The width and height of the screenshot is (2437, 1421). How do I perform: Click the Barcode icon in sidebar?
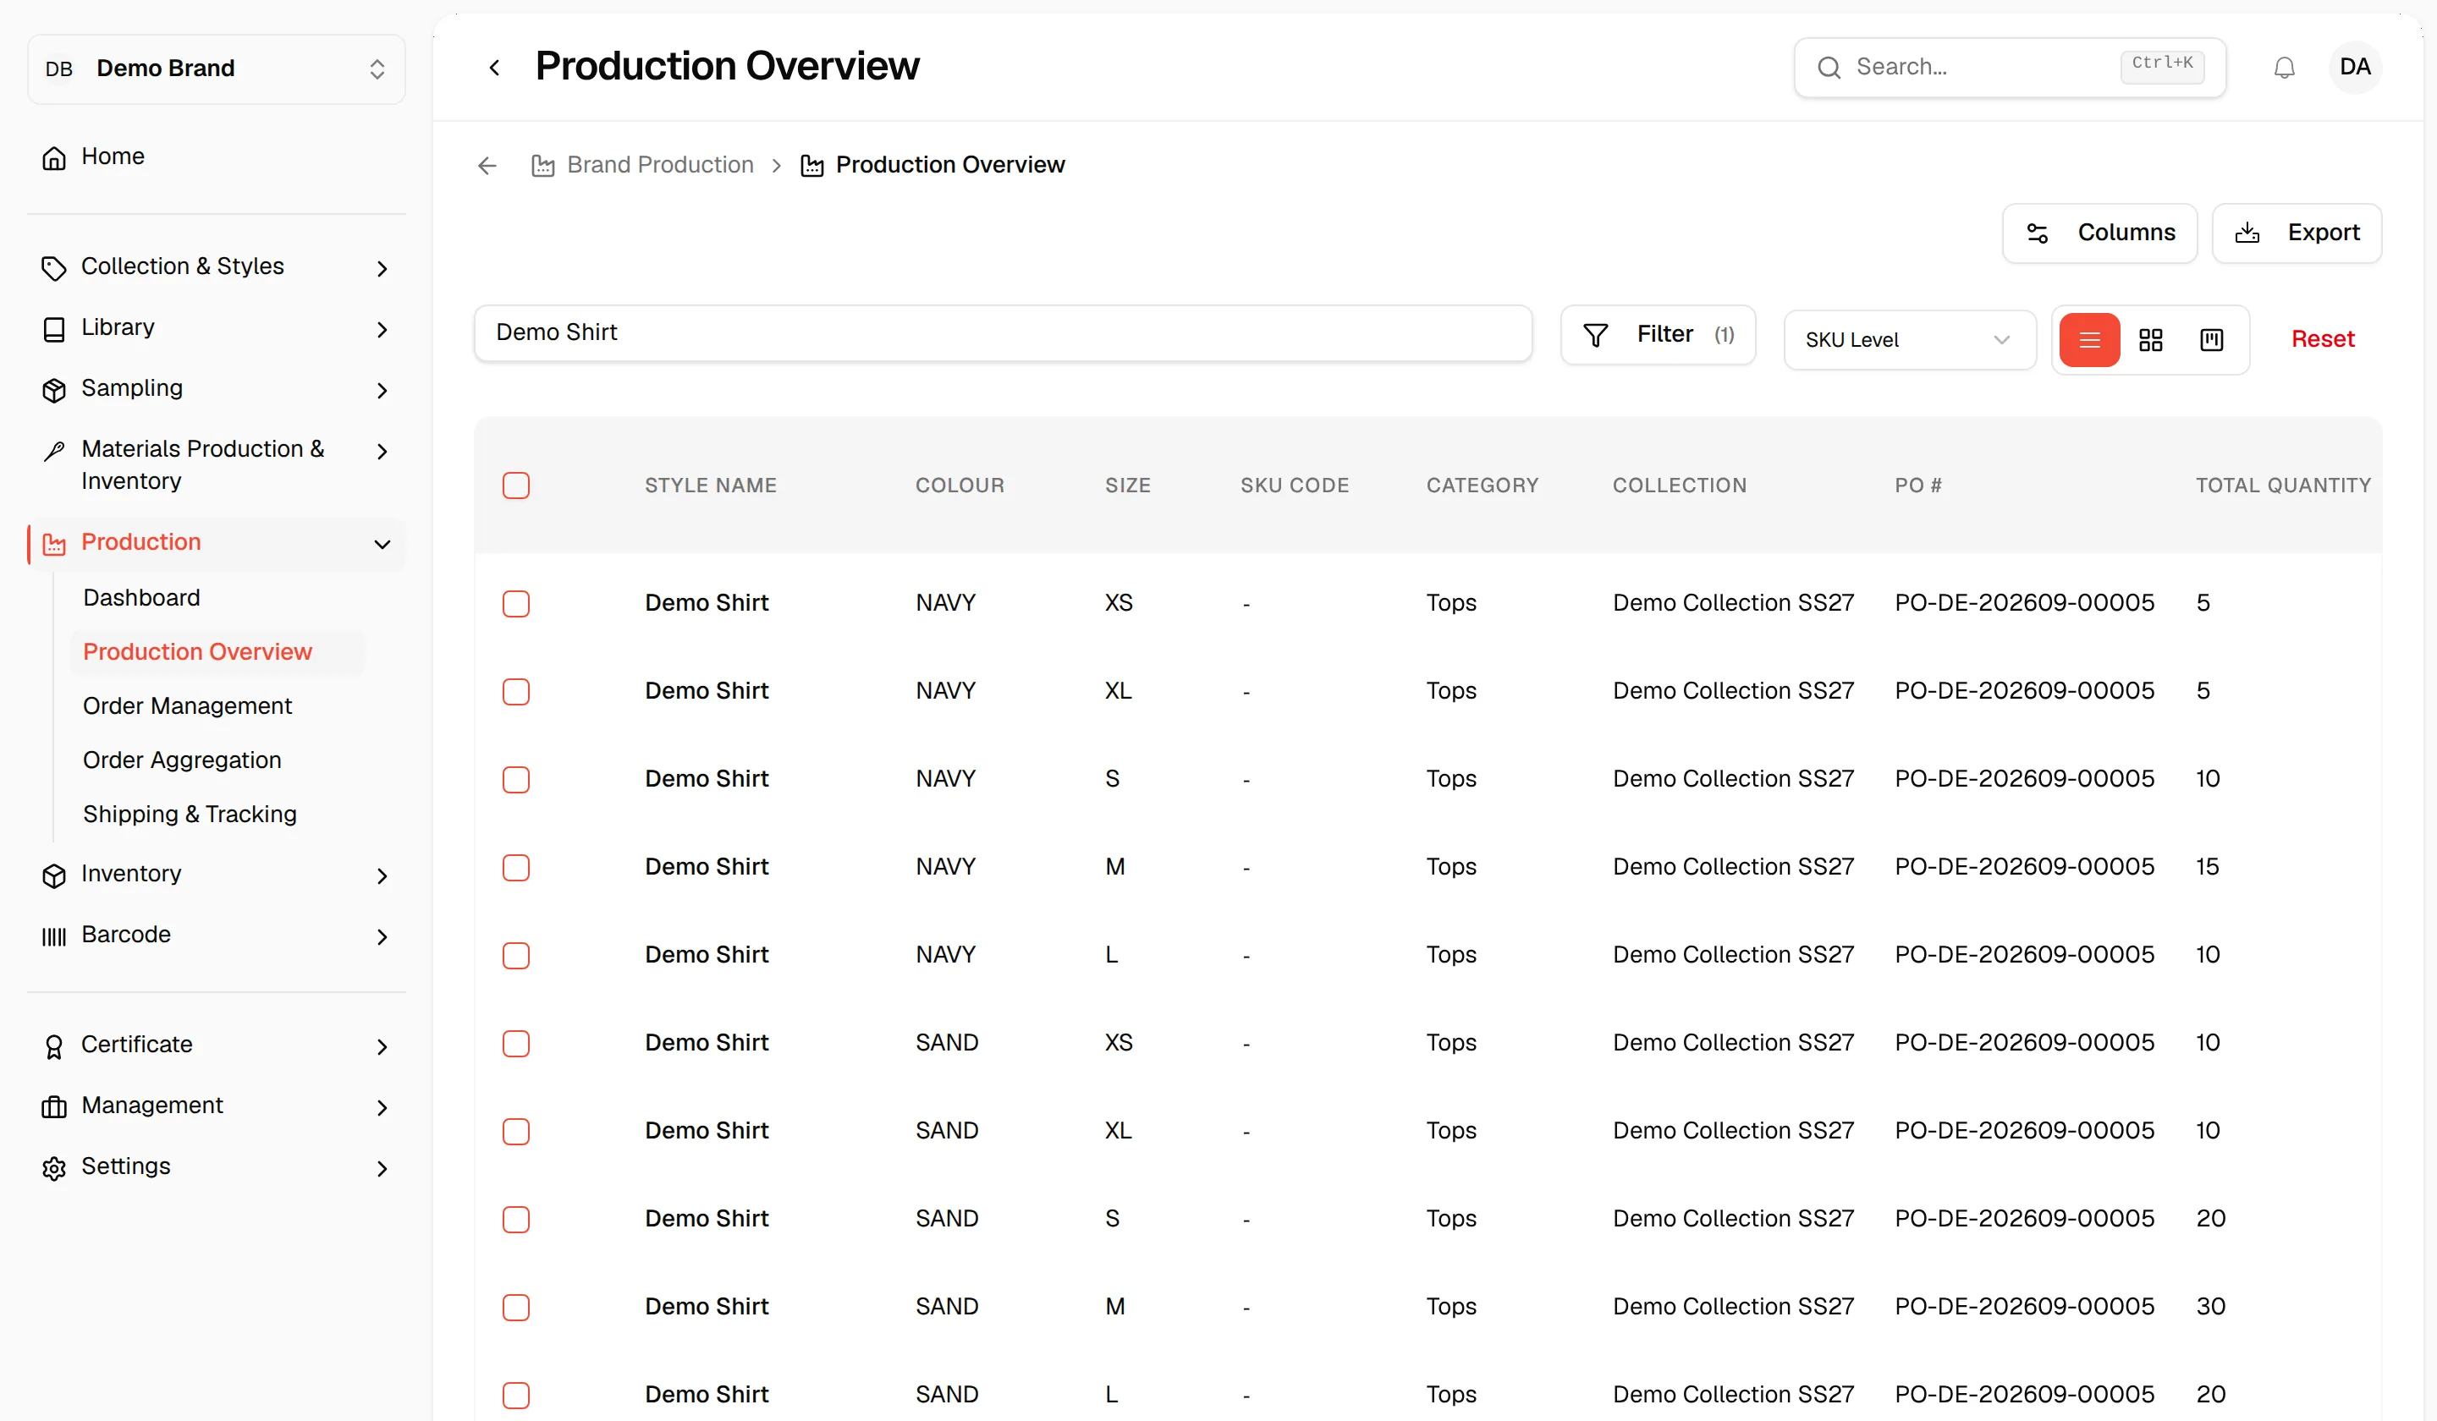click(54, 936)
